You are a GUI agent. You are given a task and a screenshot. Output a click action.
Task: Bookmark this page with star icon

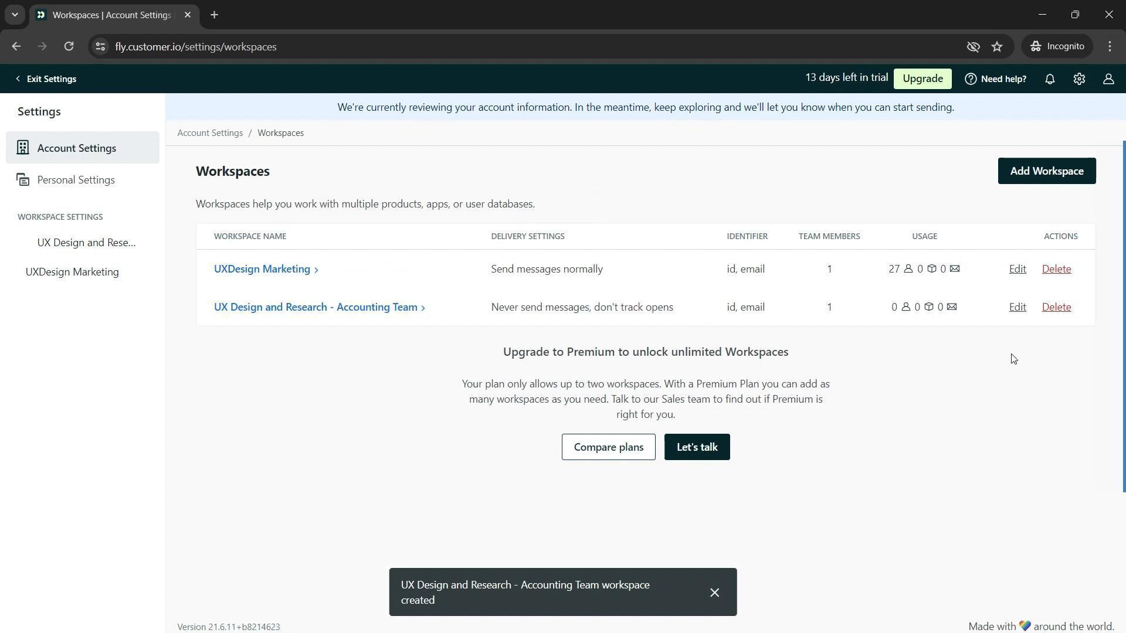tap(997, 47)
